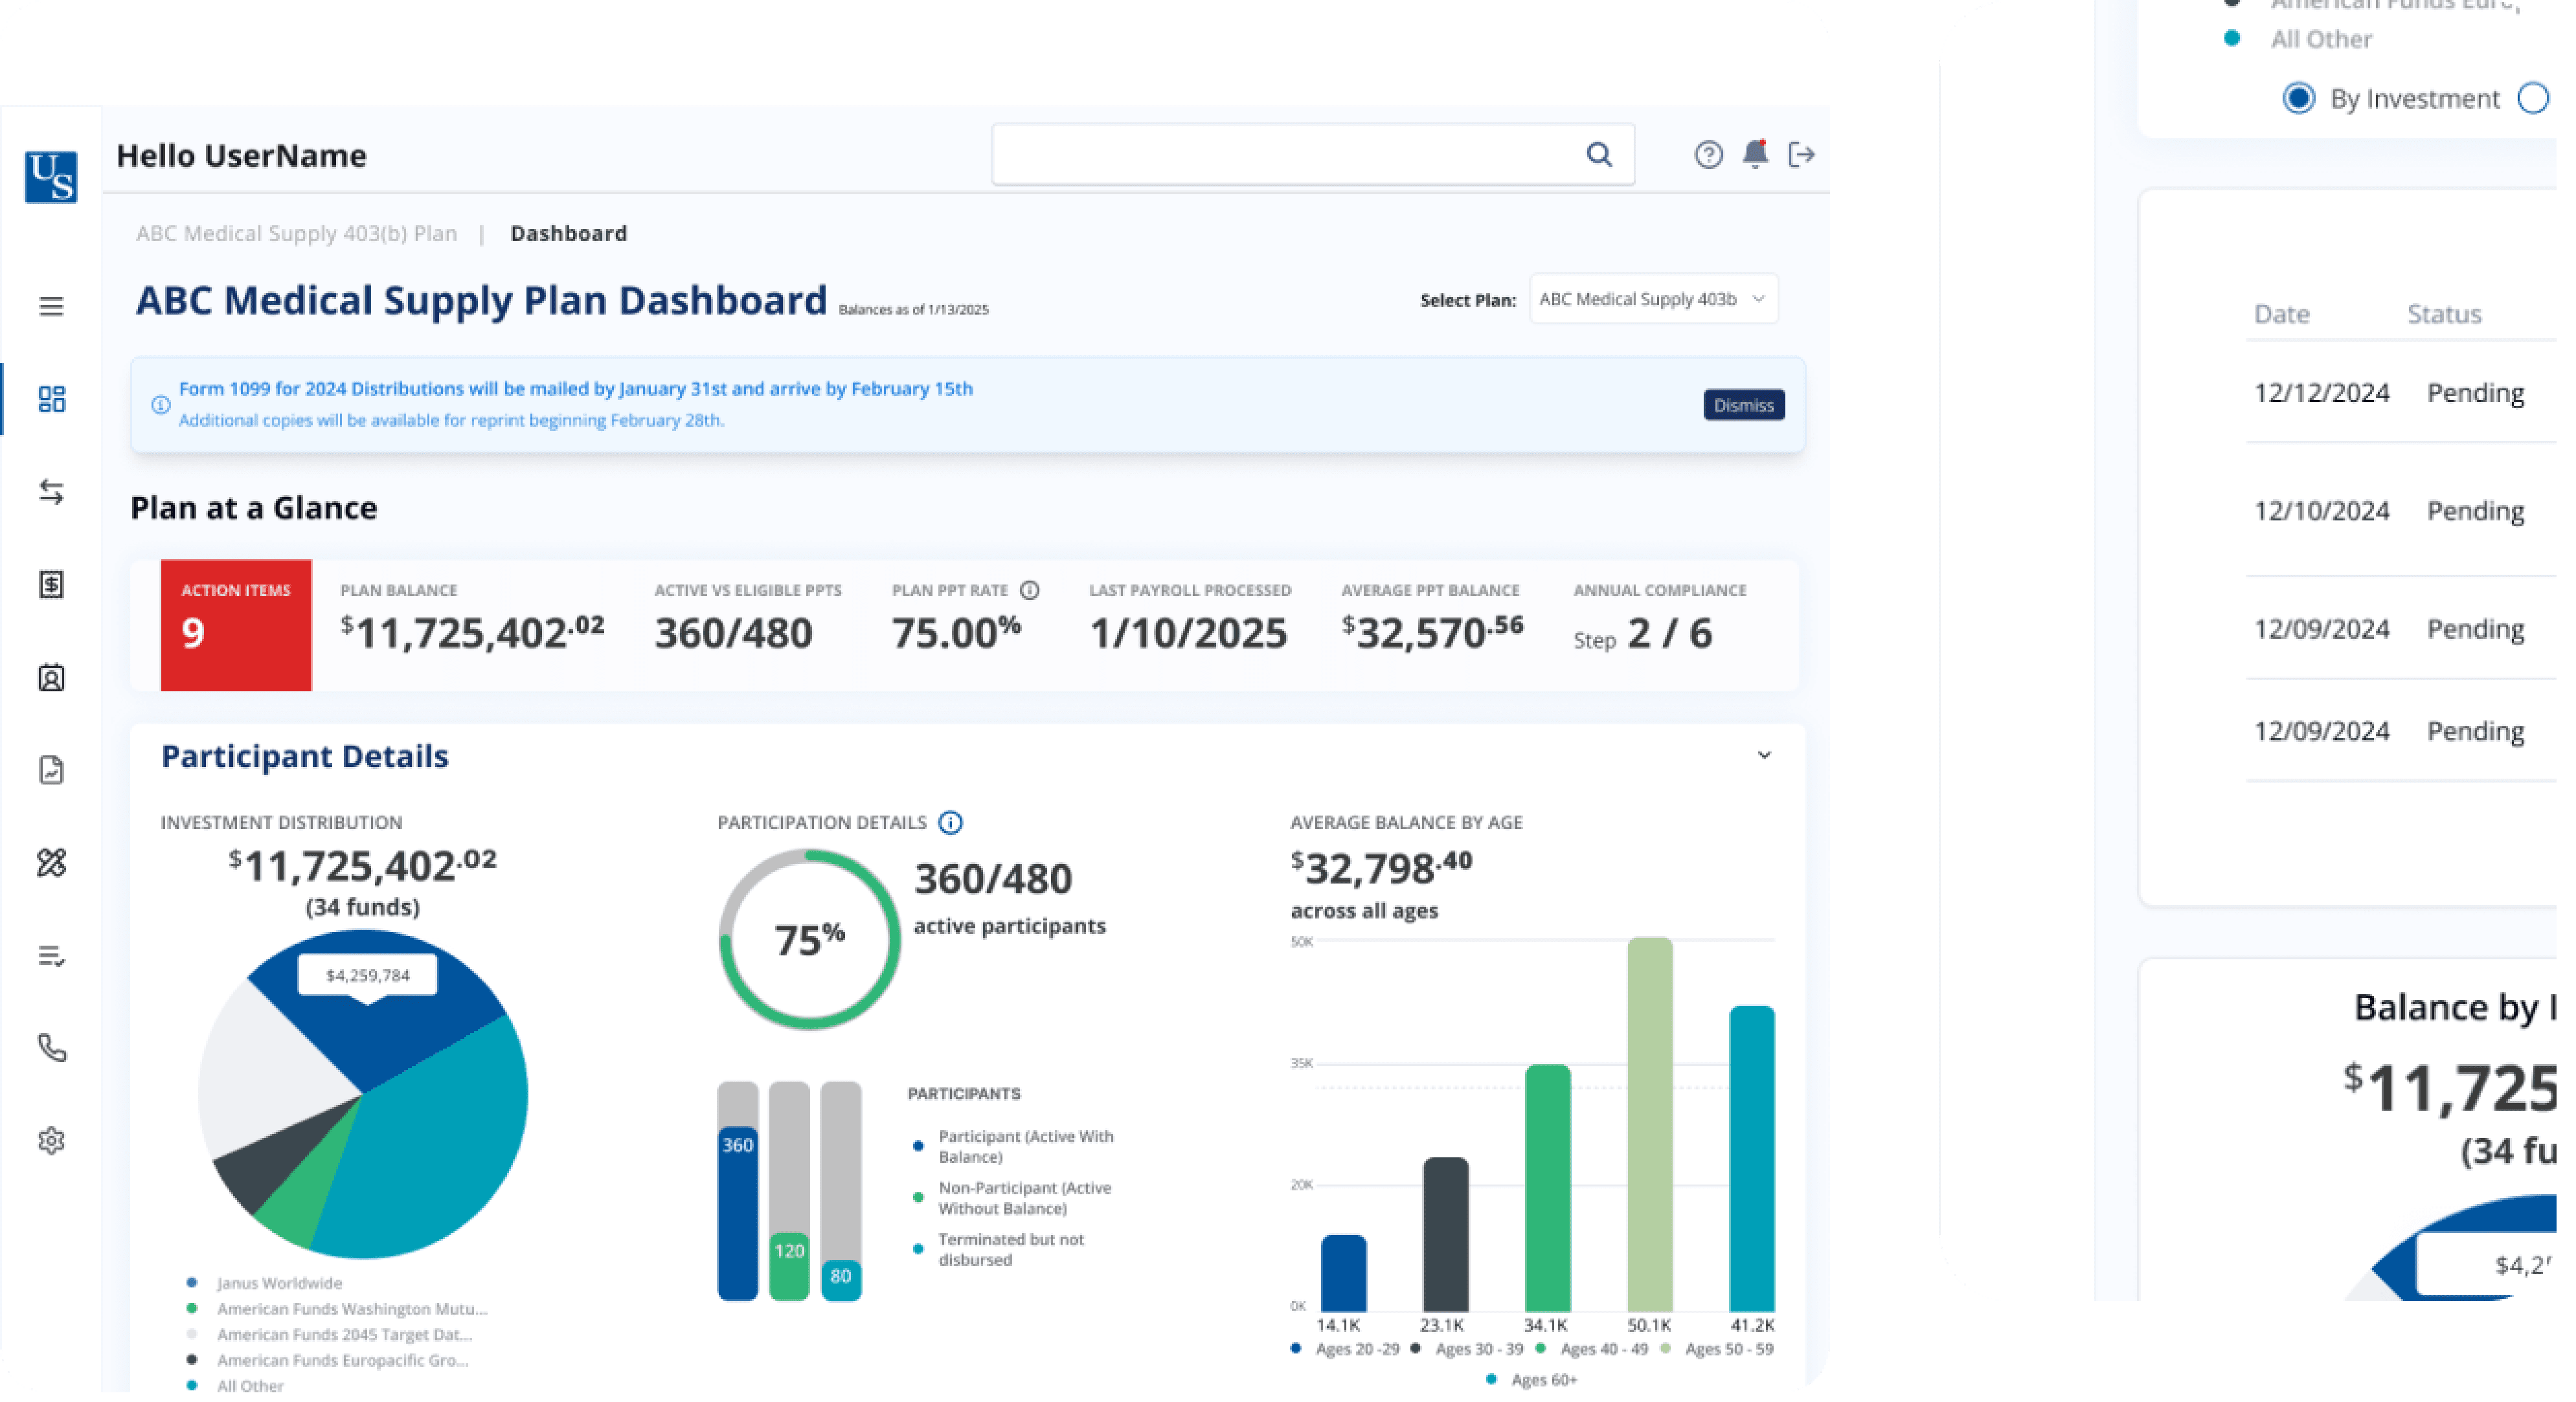Click the dashboard grid sidebar icon
Image resolution: width=2576 pixels, height=1402 pixels.
point(51,400)
